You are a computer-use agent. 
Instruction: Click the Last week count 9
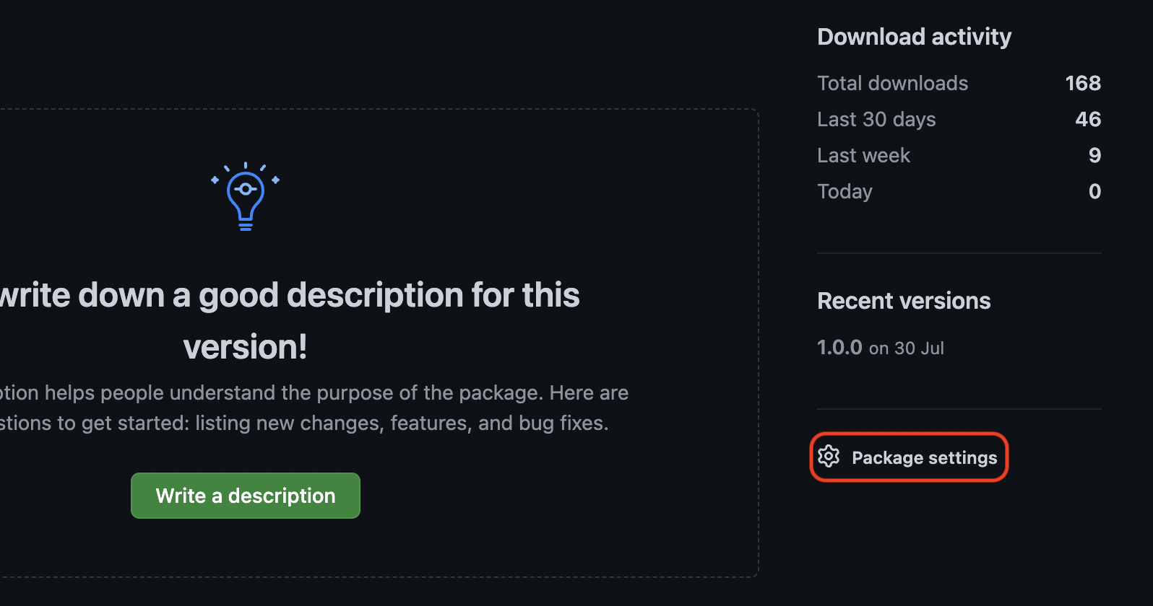click(1094, 155)
